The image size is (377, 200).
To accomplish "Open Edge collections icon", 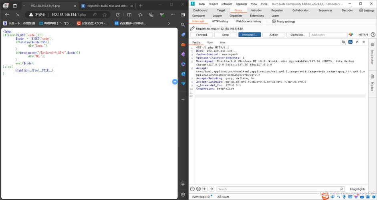I will click(151, 15).
